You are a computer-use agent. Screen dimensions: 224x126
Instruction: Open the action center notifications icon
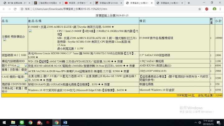219,123
